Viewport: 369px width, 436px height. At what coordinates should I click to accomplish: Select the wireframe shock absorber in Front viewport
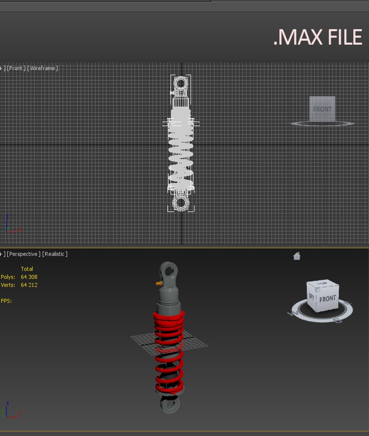click(181, 143)
